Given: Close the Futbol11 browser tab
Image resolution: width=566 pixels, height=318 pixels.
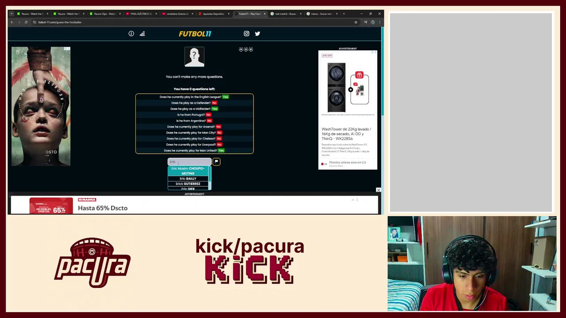Looking at the screenshot, I should point(265,14).
